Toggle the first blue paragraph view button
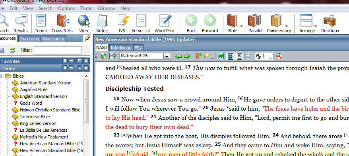This screenshot has height=156, width=349. [231, 56]
